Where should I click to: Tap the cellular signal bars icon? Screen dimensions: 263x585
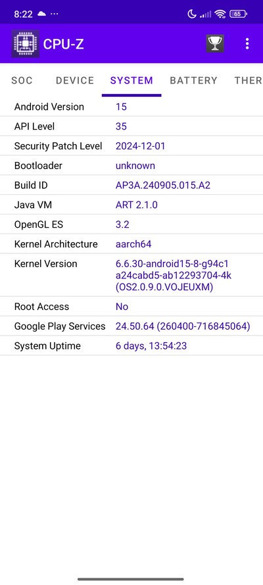click(205, 14)
